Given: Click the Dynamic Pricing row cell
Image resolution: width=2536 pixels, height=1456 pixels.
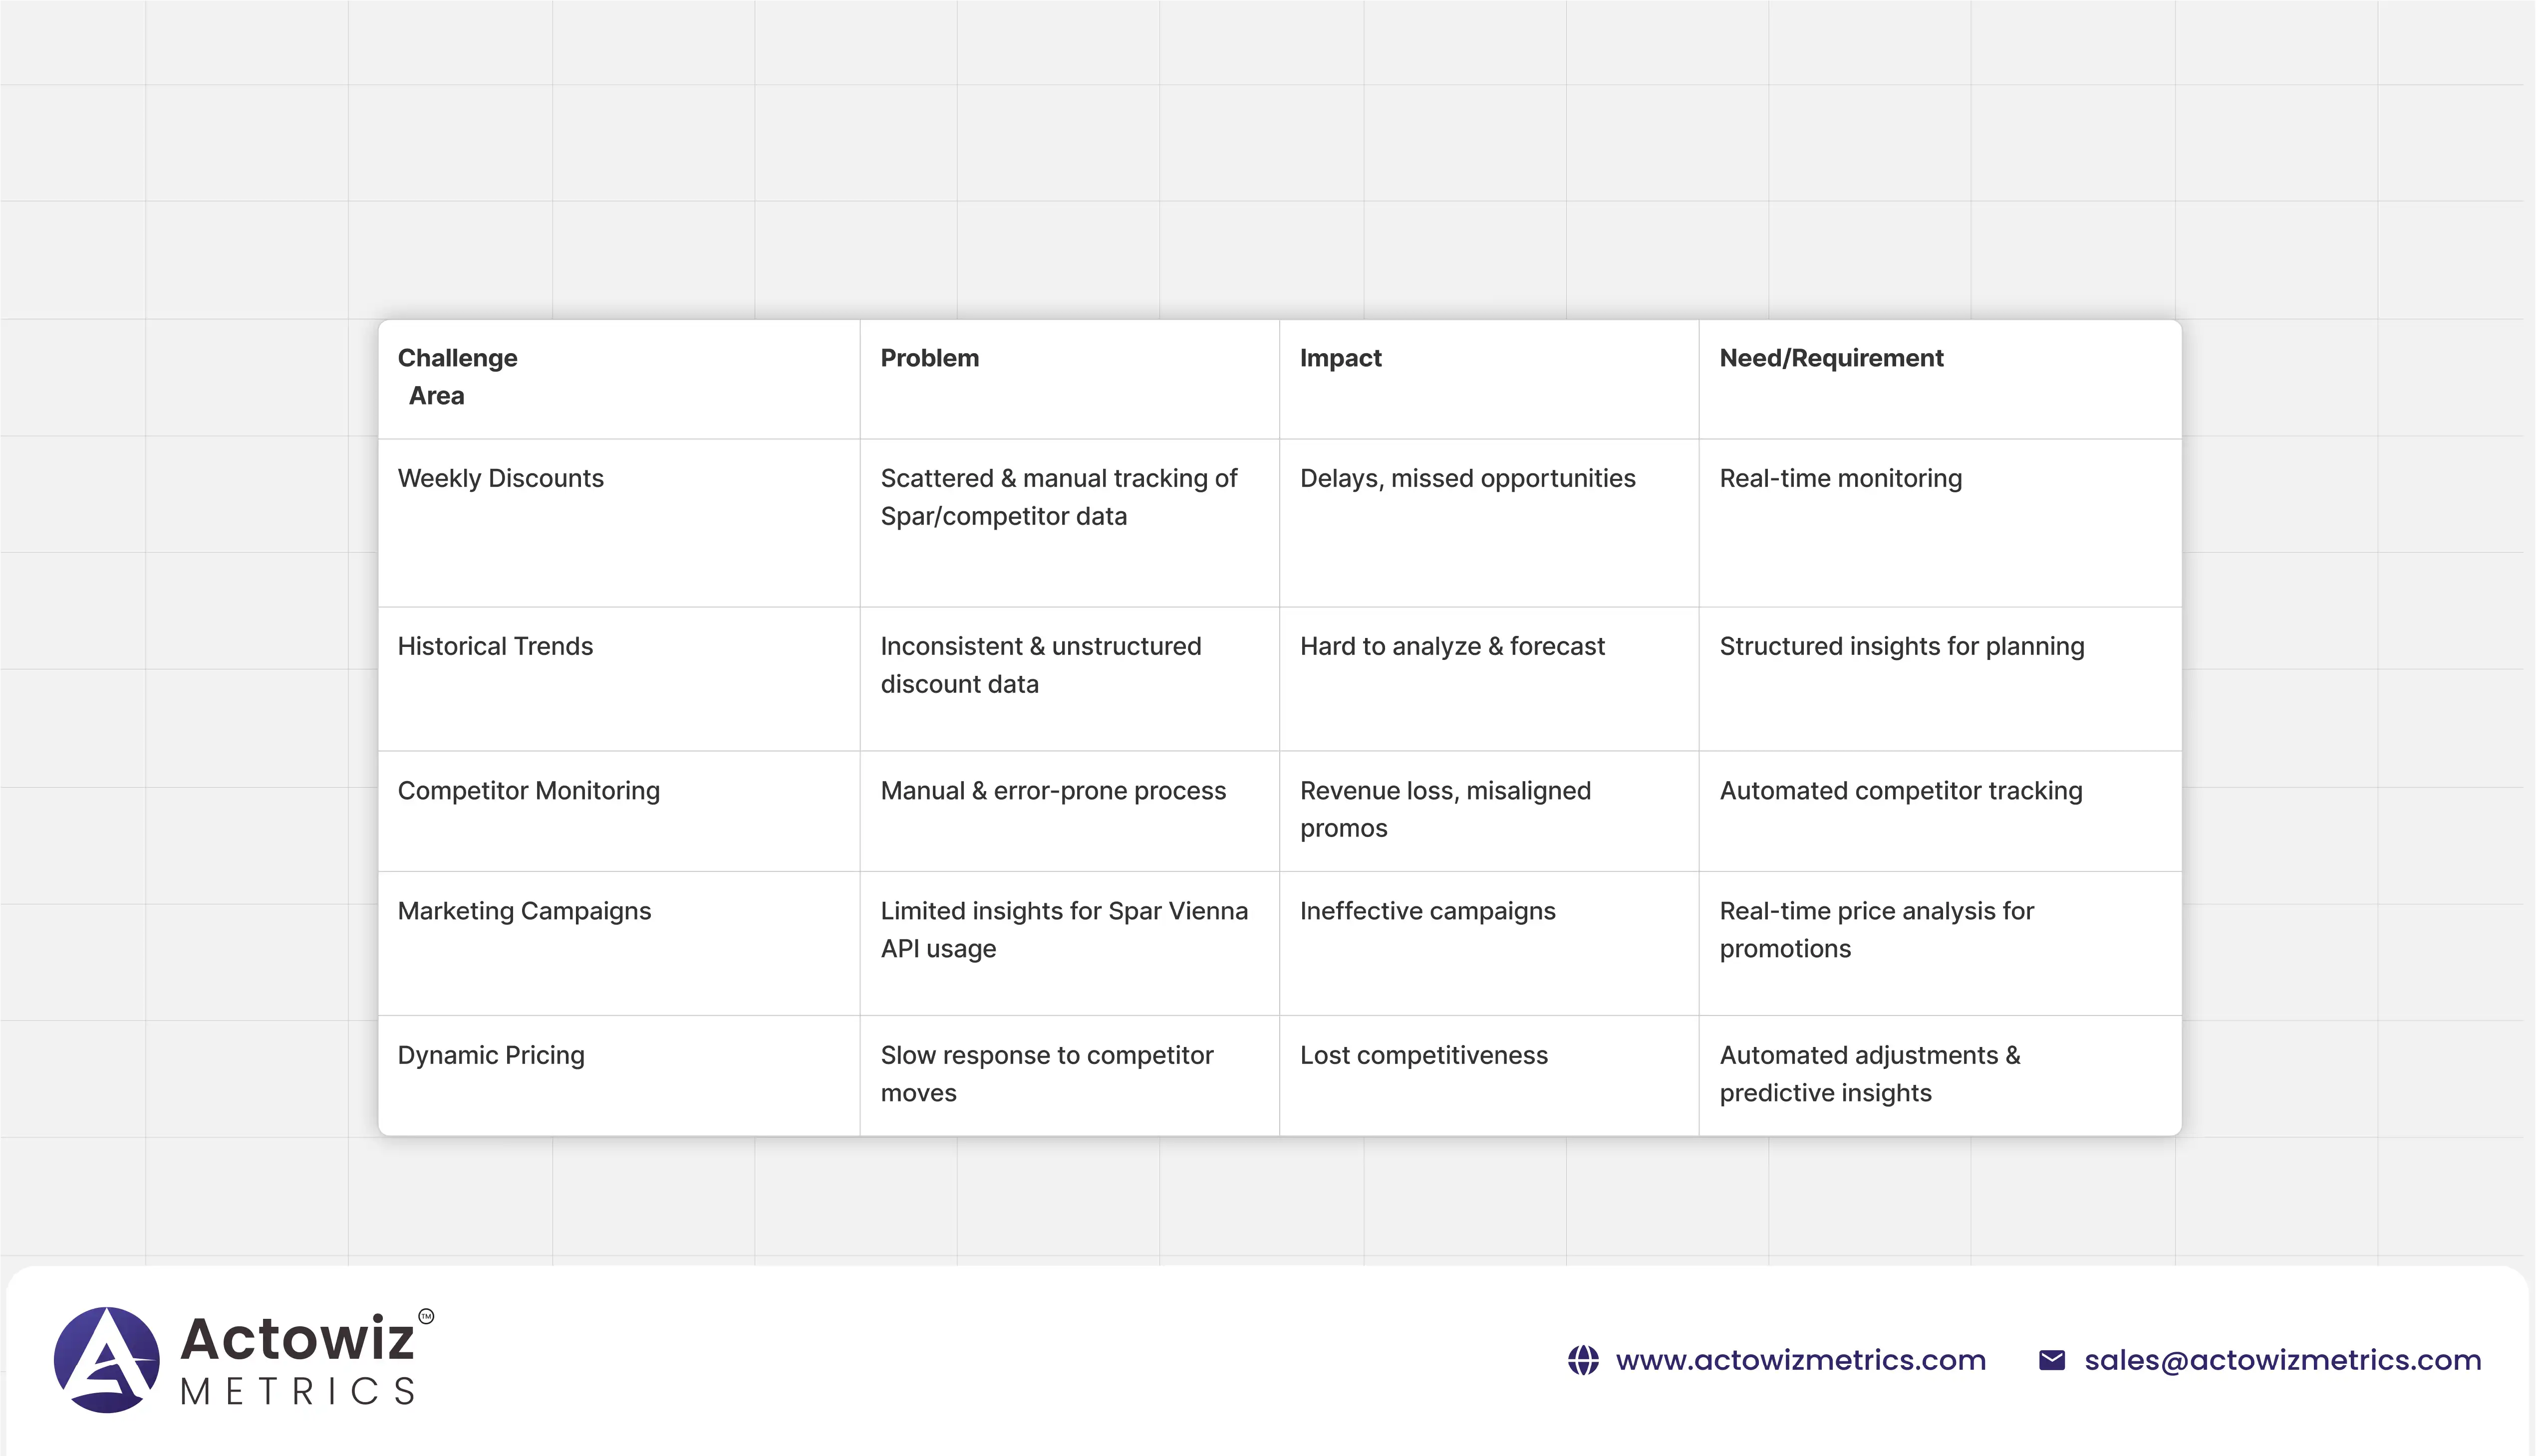Looking at the screenshot, I should pos(491,1055).
